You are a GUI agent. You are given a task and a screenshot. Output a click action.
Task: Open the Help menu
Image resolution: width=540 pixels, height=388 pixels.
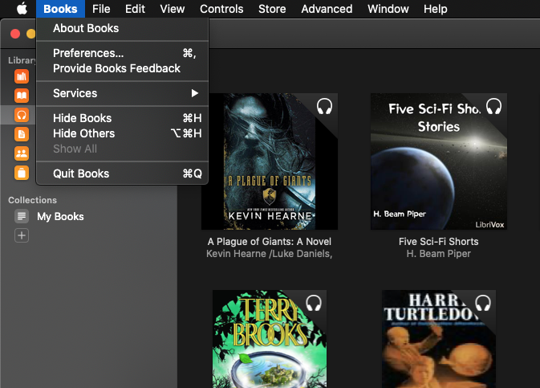[x=436, y=9]
